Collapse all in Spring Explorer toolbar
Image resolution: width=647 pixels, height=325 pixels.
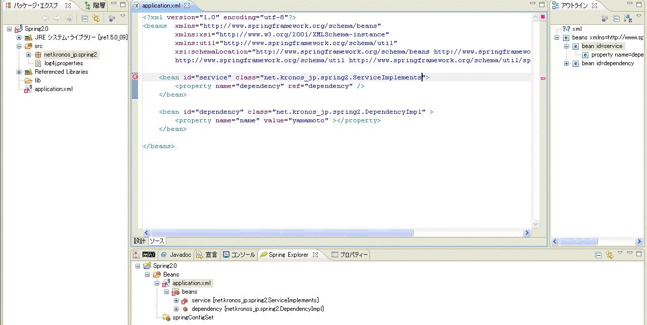click(x=598, y=255)
